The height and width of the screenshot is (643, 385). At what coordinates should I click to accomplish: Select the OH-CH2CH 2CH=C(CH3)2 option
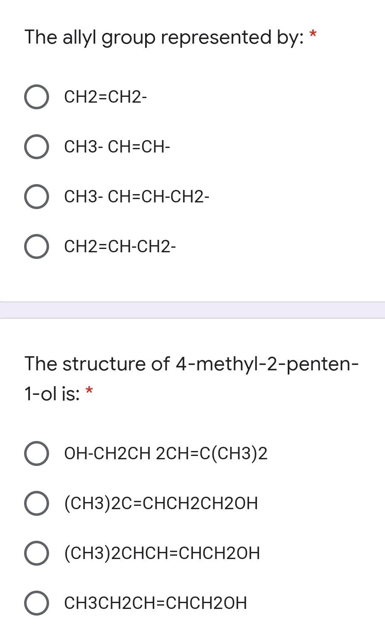pos(37,454)
